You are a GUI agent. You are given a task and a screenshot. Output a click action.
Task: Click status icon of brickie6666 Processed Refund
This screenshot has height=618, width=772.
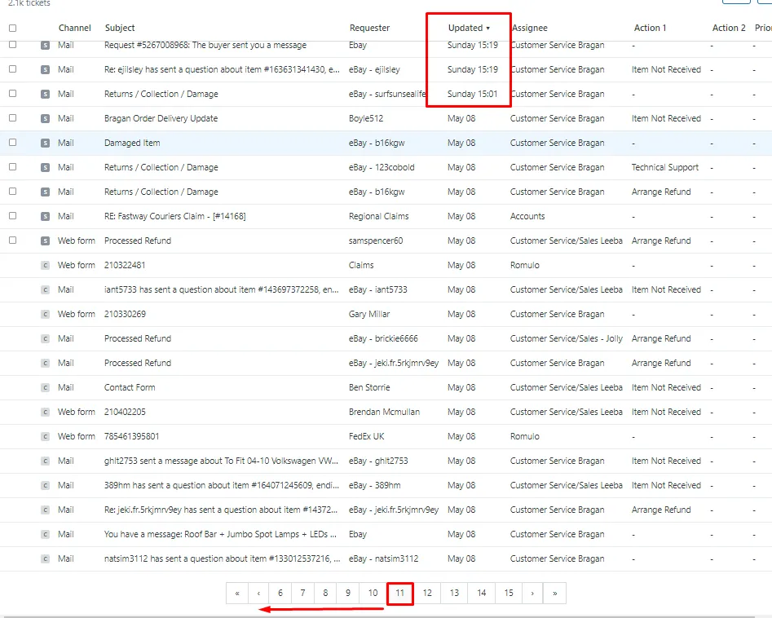click(x=45, y=339)
